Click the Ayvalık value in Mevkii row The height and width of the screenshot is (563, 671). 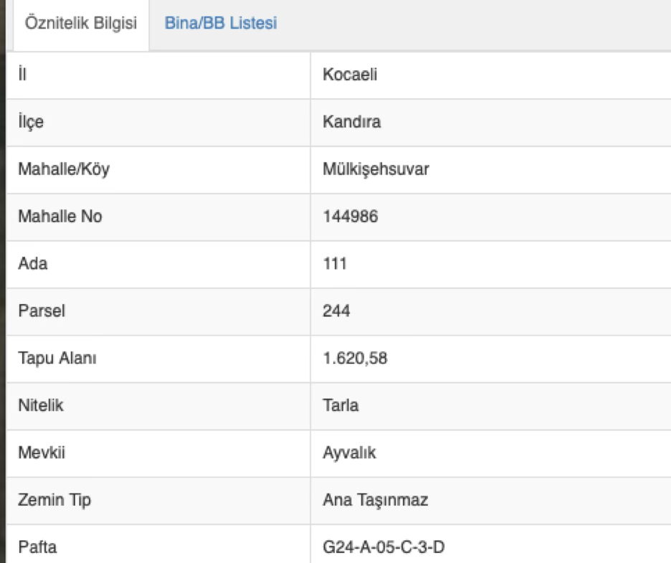(349, 453)
